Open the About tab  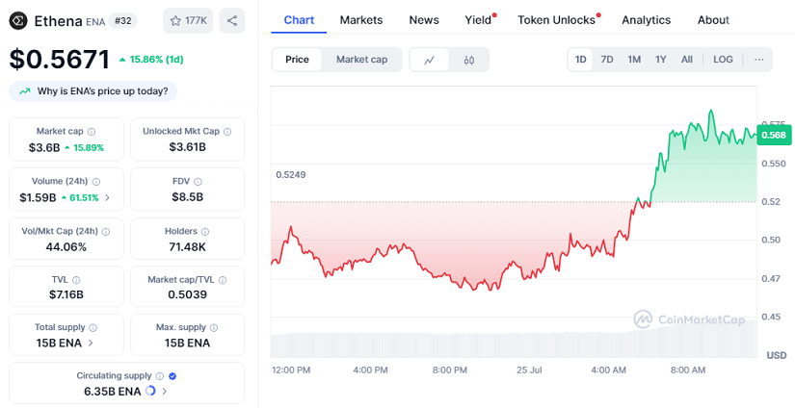click(x=713, y=20)
